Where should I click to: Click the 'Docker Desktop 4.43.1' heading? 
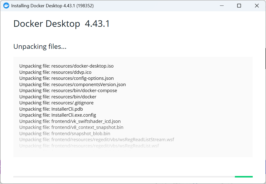coord(62,24)
